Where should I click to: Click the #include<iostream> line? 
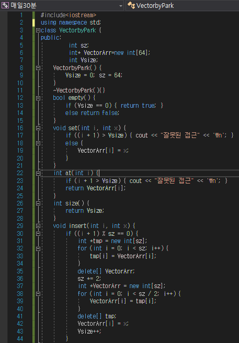click(69, 15)
